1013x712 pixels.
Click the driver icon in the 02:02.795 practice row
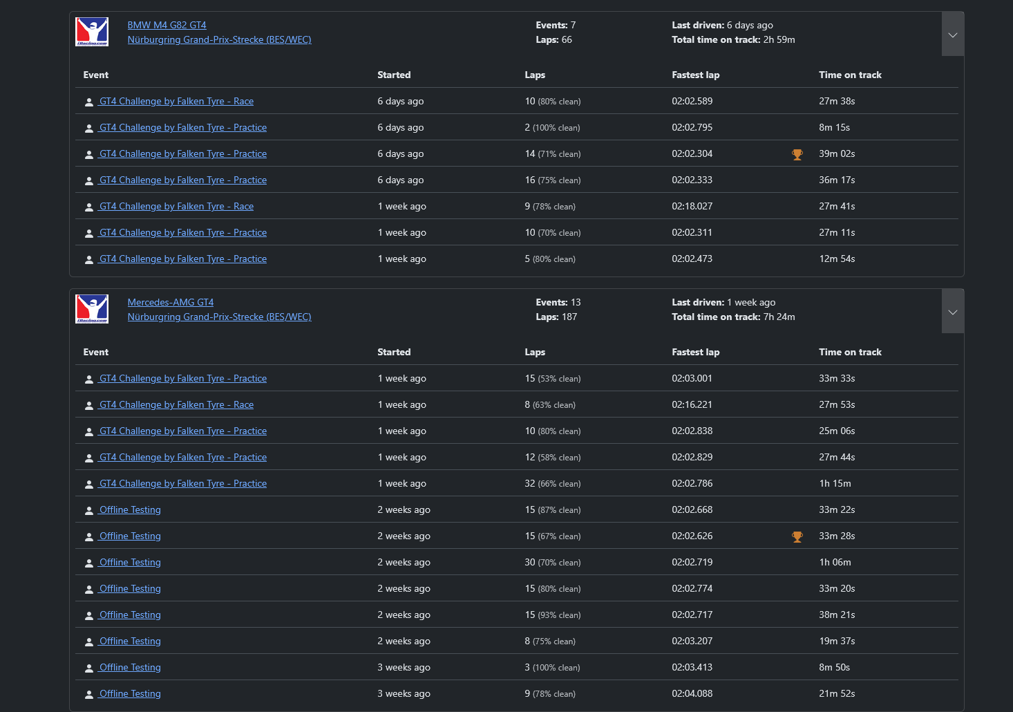89,129
